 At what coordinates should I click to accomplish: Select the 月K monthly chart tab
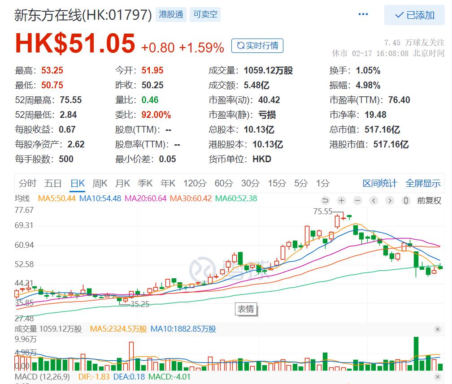point(122,183)
